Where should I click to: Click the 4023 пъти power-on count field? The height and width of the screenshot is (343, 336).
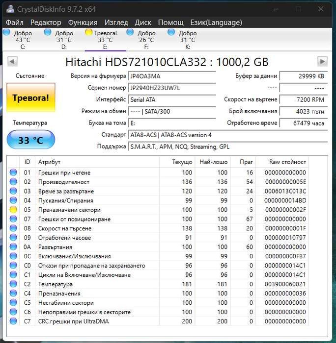[304, 112]
